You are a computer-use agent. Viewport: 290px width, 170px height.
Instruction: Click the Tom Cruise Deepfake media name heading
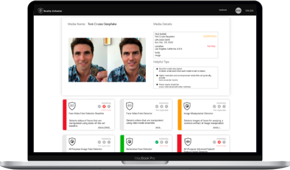click(102, 24)
